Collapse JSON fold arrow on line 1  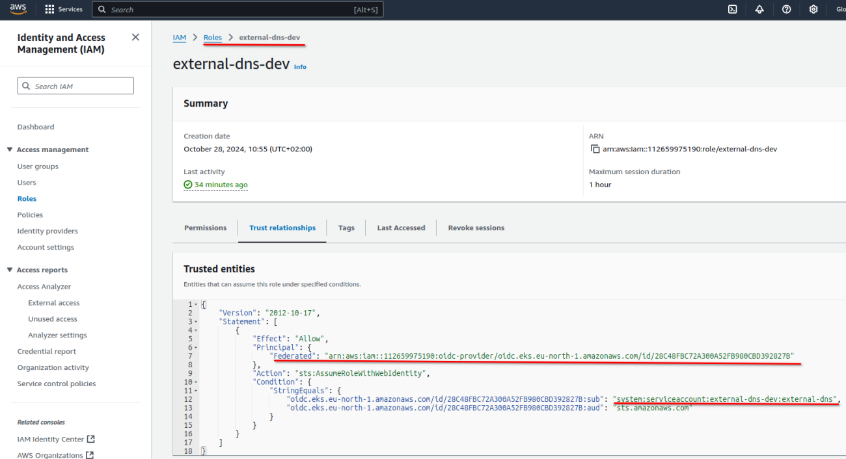click(x=197, y=304)
